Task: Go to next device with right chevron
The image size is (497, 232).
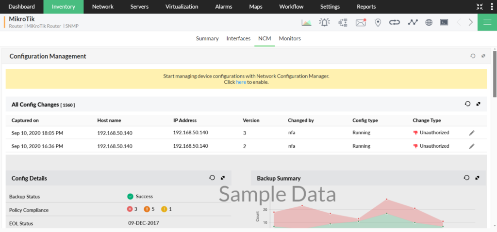Action: coord(470,22)
